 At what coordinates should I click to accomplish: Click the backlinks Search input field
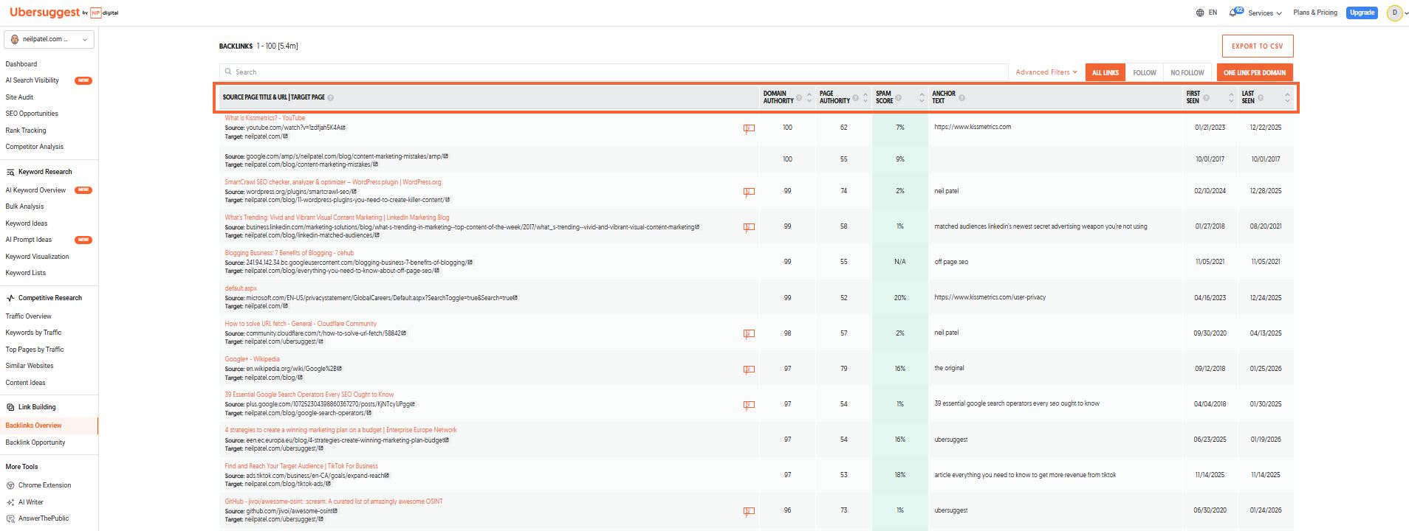614,72
